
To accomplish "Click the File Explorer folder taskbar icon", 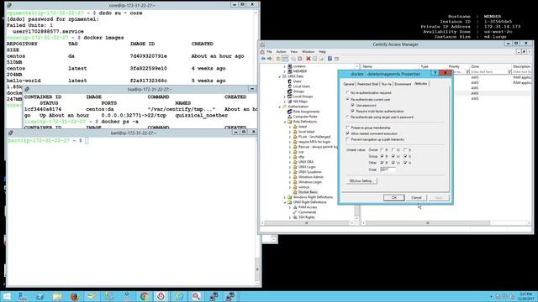I will [57, 296].
